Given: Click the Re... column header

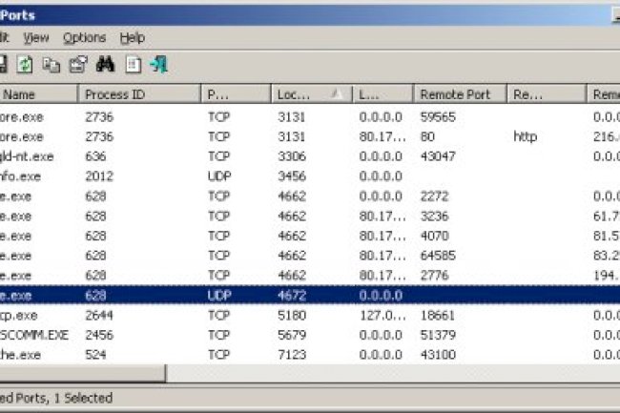Looking at the screenshot, I should [546, 94].
